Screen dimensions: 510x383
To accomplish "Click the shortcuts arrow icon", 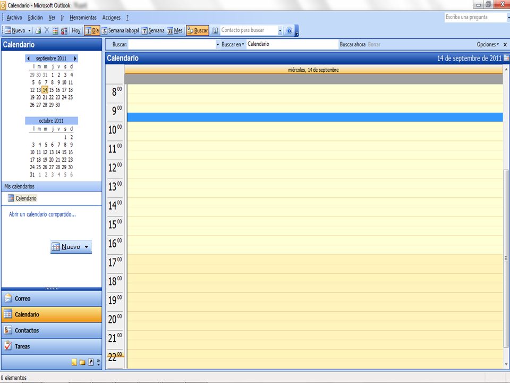I will [91, 362].
